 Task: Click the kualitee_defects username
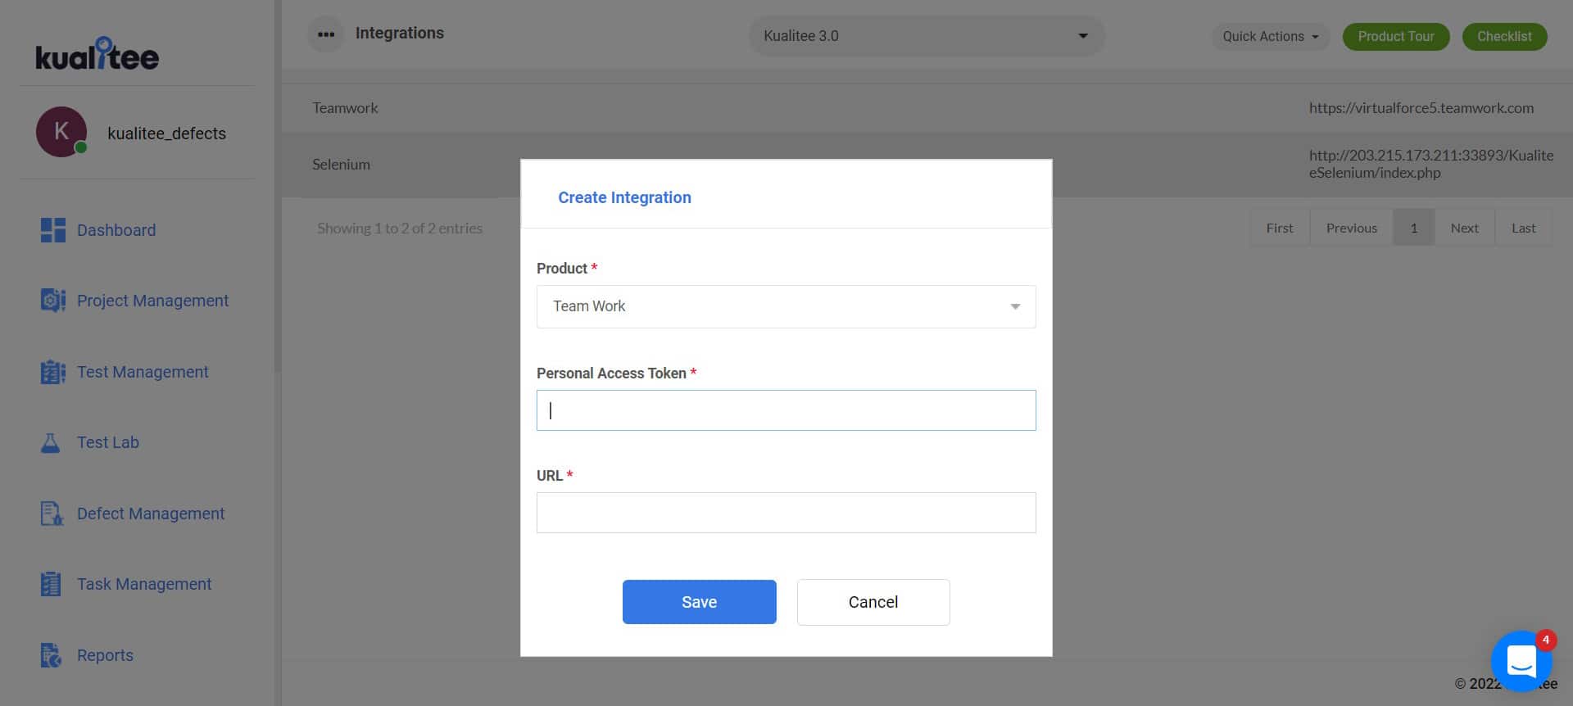pos(166,134)
